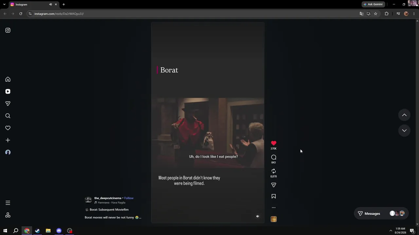The width and height of the screenshot is (419, 235).
Task: Open File Explorer from the taskbar
Action: click(48, 231)
